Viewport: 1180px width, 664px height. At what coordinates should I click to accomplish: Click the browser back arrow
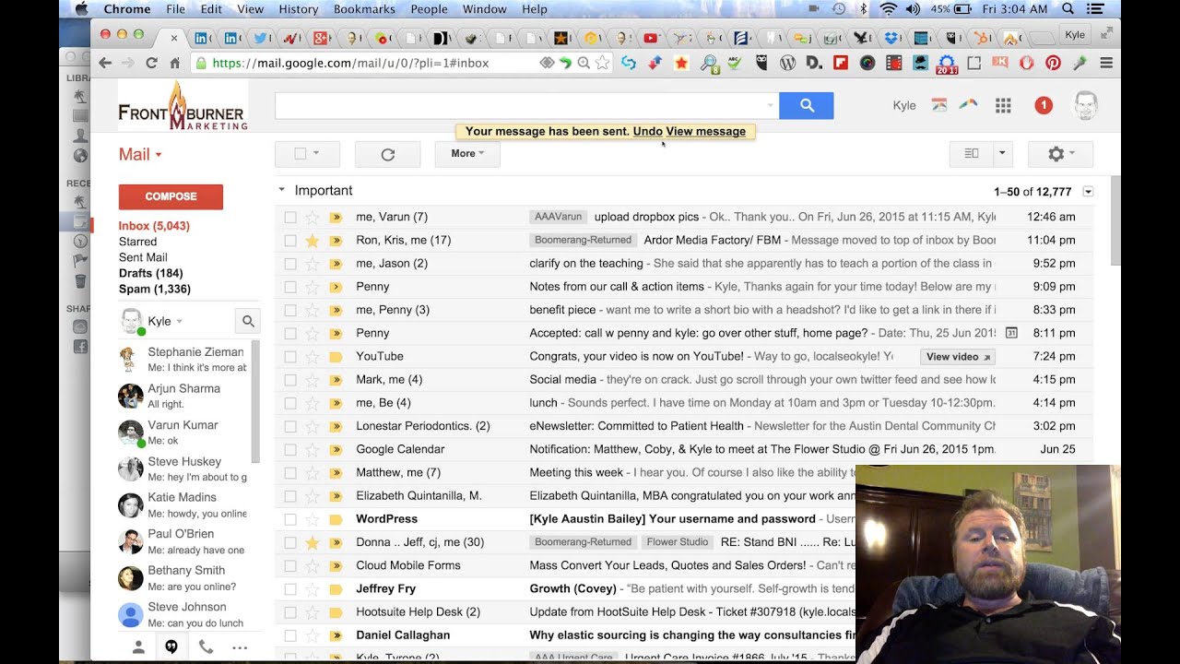coord(105,63)
